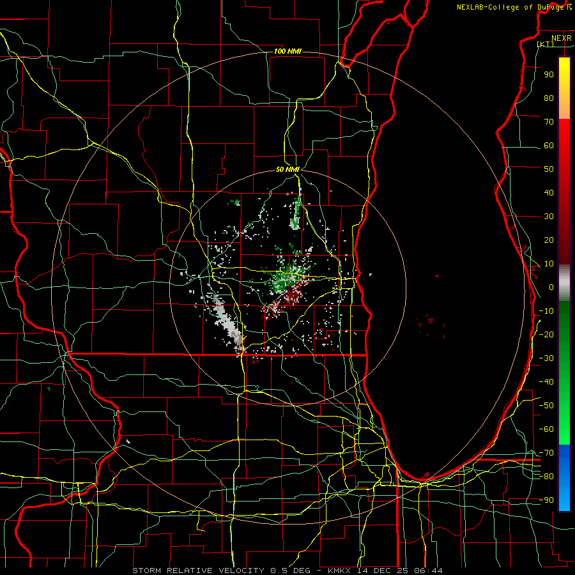Click the "50" value on velocity scale
575x575 pixels.
point(549,169)
